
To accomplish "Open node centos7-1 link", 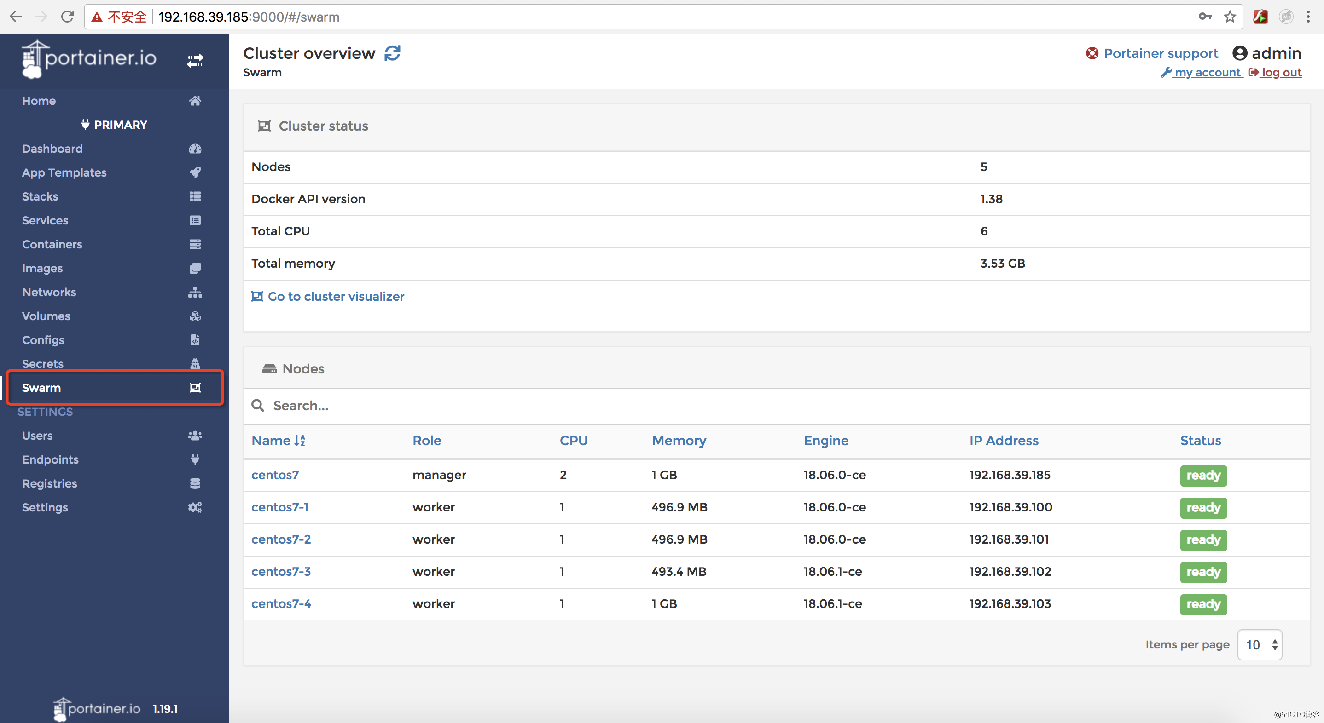I will 280,507.
